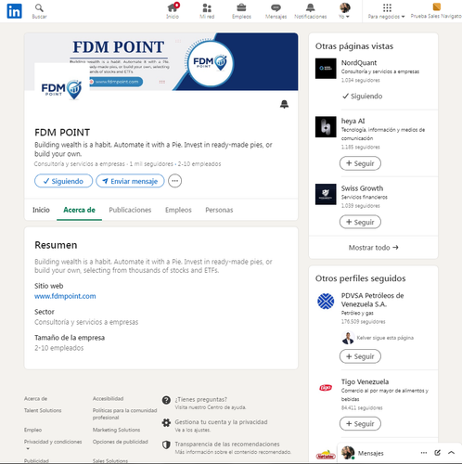Image resolution: width=462 pixels, height=464 pixels.
Task: Click '1 mil seguidores' text
Action: pos(151,164)
